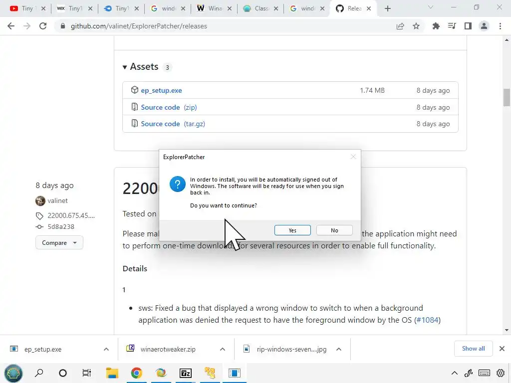Open the tab search chevron
The height and width of the screenshot is (383, 511).
pyautogui.click(x=431, y=7)
